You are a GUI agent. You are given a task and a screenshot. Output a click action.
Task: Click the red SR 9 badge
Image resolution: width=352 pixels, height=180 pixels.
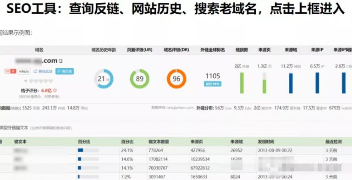11,71
